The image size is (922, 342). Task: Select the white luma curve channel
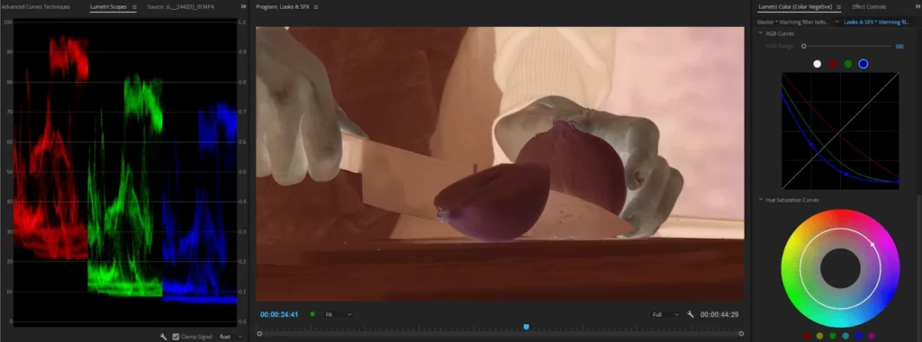[x=817, y=64]
